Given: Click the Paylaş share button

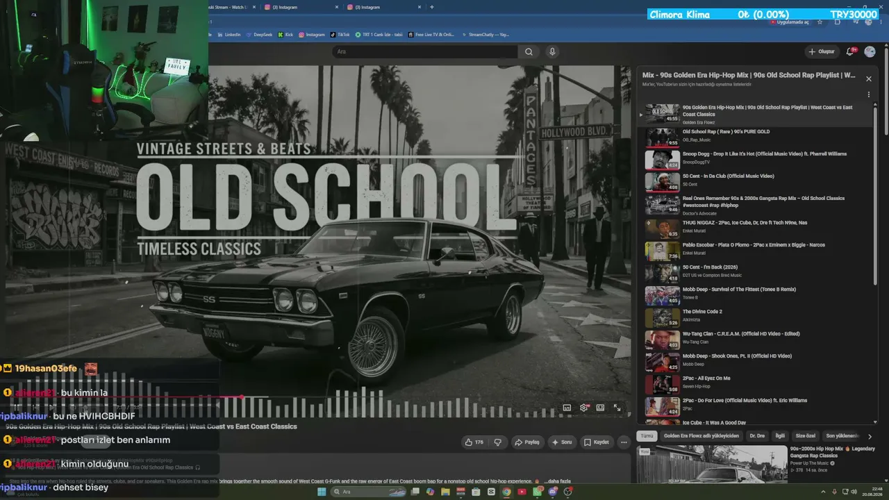Looking at the screenshot, I should [x=527, y=442].
